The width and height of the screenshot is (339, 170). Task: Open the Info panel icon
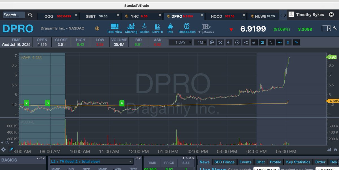pyautogui.click(x=170, y=28)
